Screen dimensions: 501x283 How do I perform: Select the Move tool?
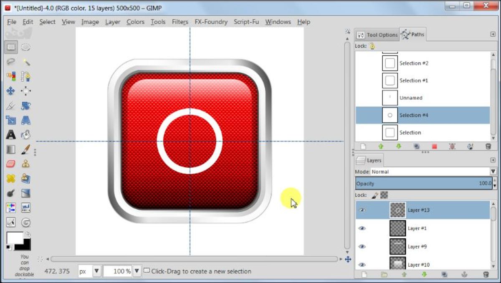coord(11,91)
